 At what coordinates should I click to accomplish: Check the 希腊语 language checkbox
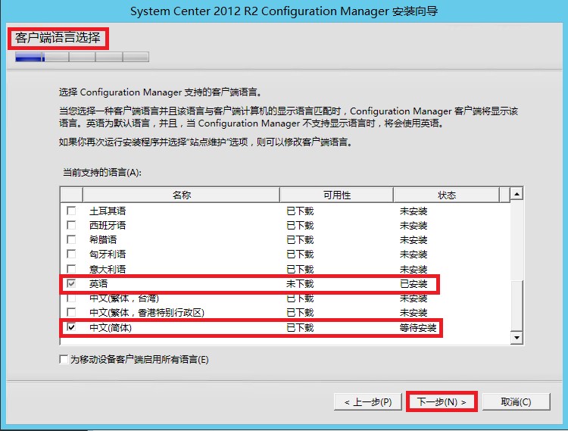click(71, 240)
